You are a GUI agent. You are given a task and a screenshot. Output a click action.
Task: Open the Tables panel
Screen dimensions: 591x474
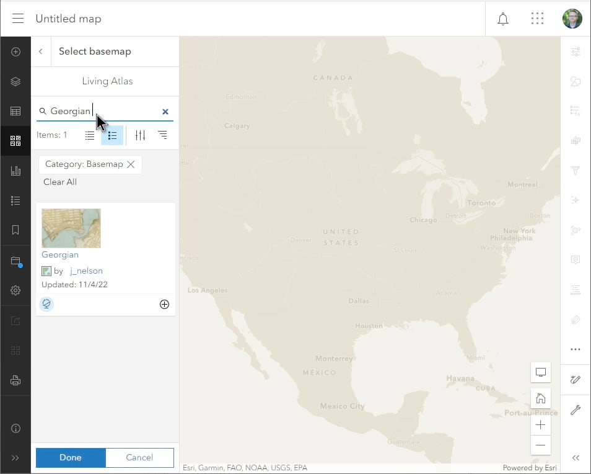click(15, 110)
